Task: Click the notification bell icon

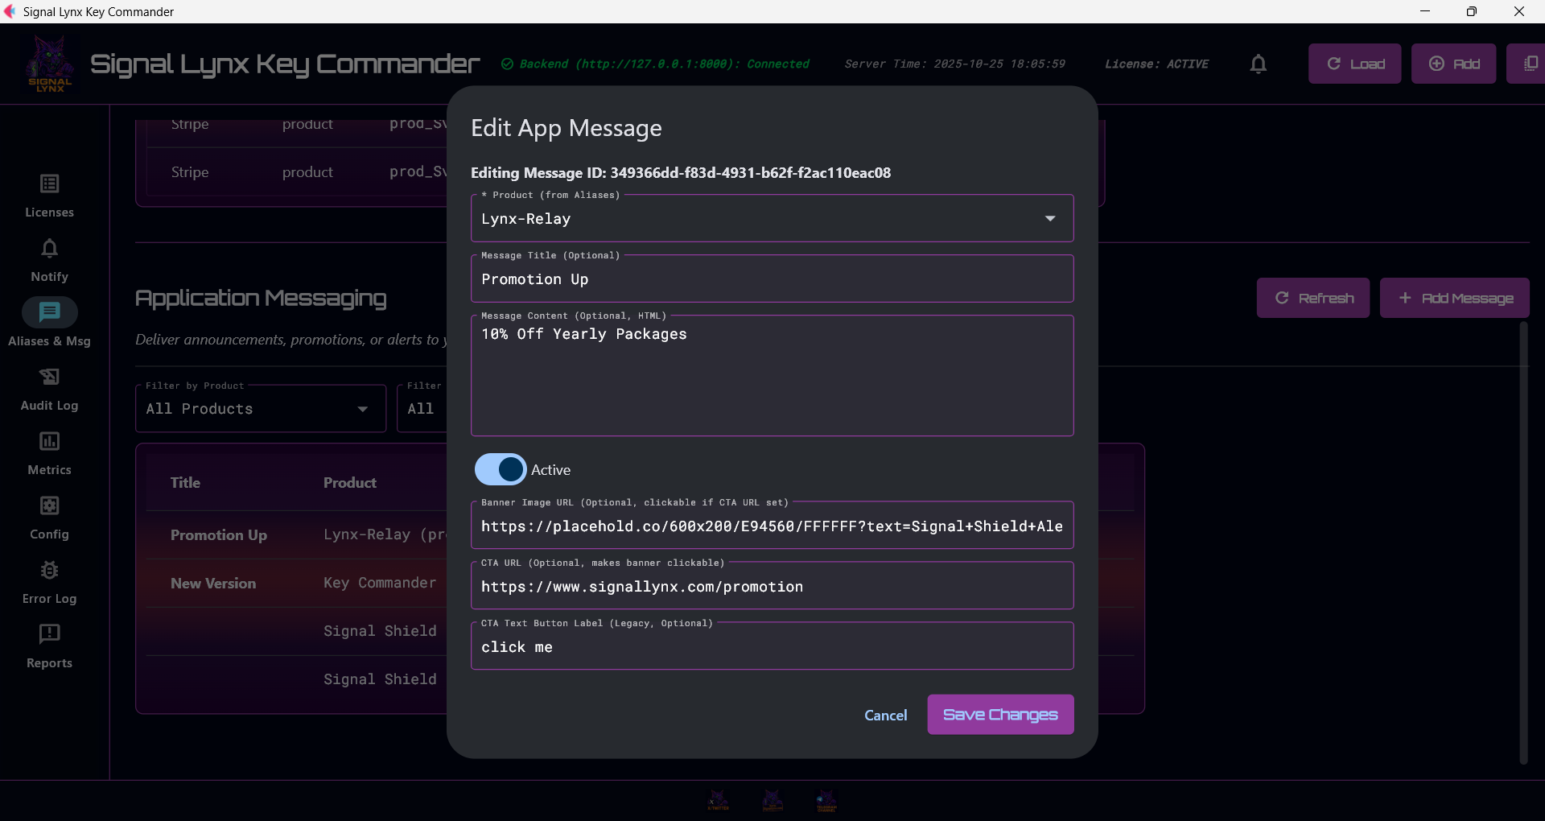Action: coord(1258,64)
